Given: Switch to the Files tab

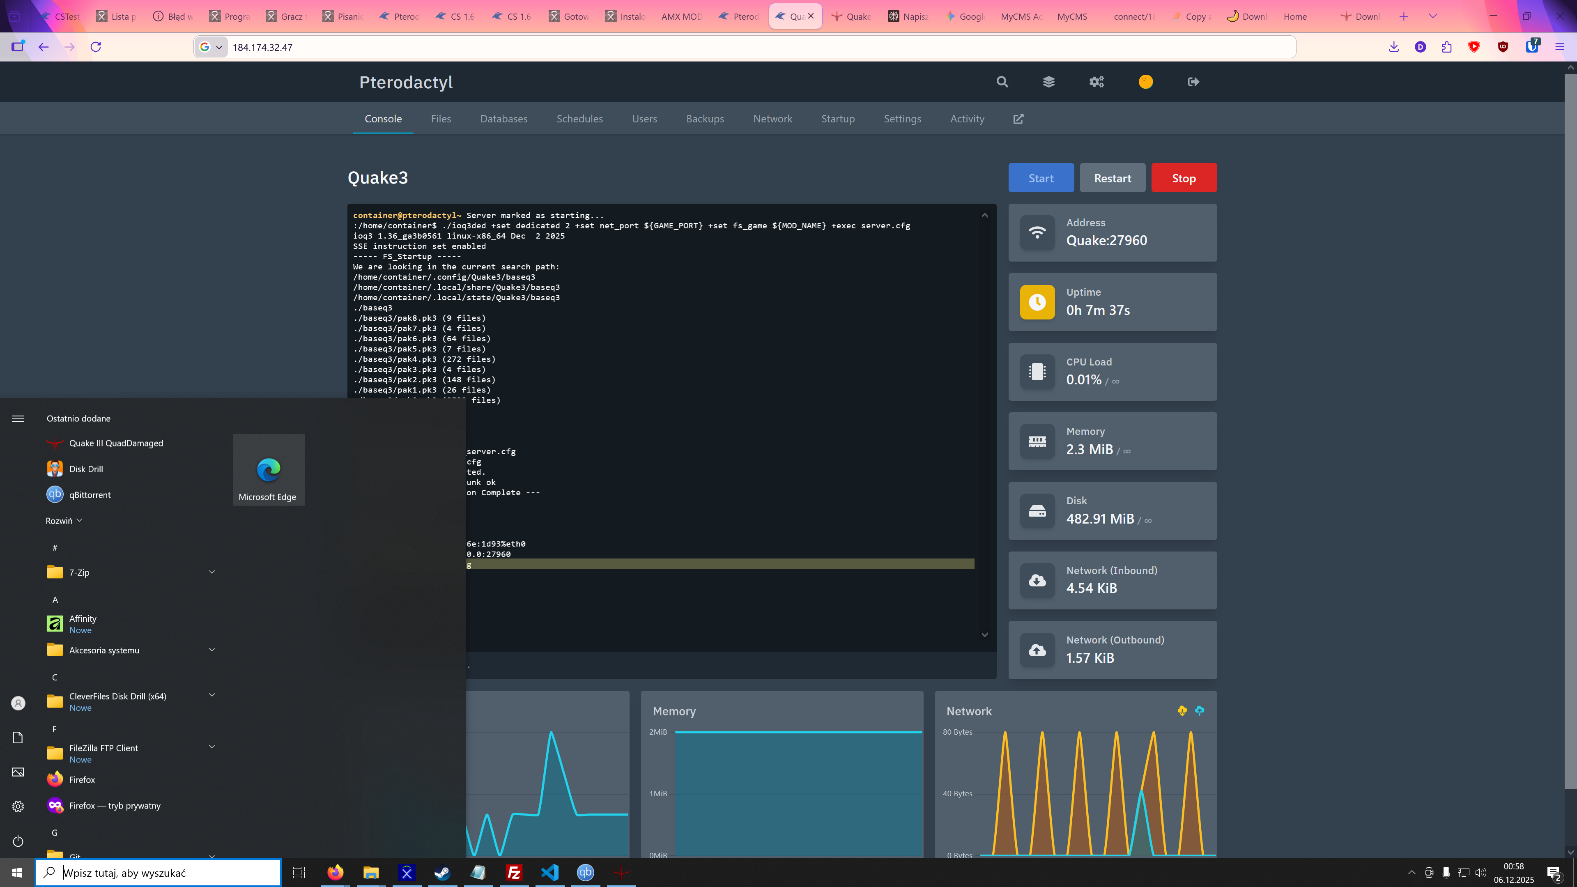Looking at the screenshot, I should tap(441, 119).
